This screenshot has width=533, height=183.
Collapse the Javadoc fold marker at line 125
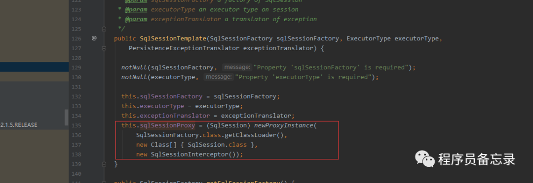pos(104,29)
